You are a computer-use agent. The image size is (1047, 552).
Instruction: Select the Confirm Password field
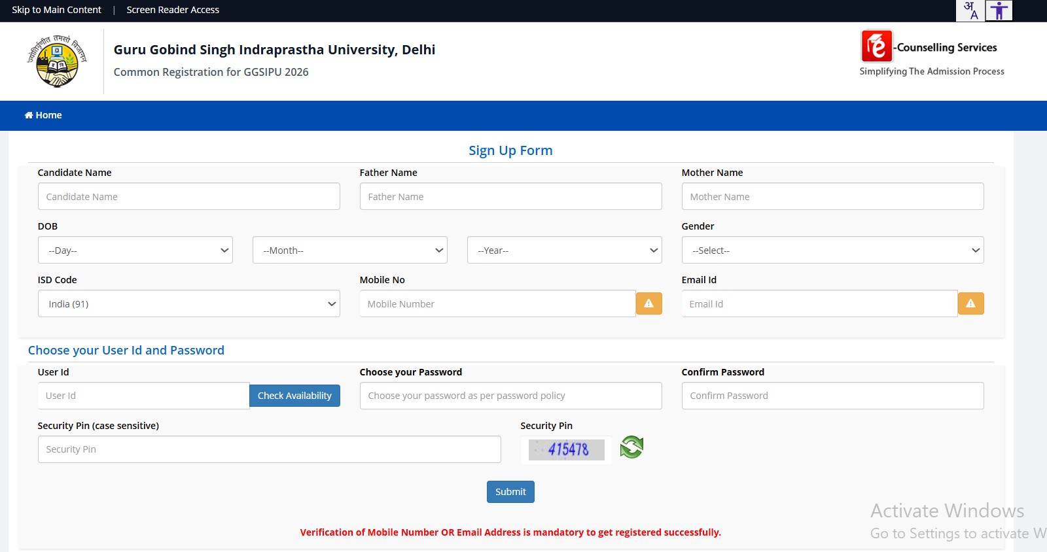pyautogui.click(x=833, y=396)
